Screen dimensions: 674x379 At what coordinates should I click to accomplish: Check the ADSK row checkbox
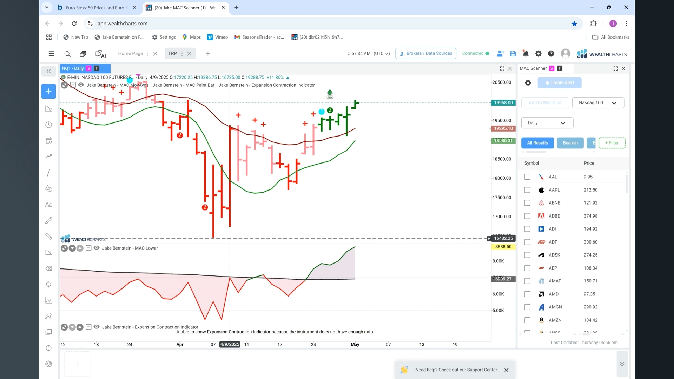[527, 255]
